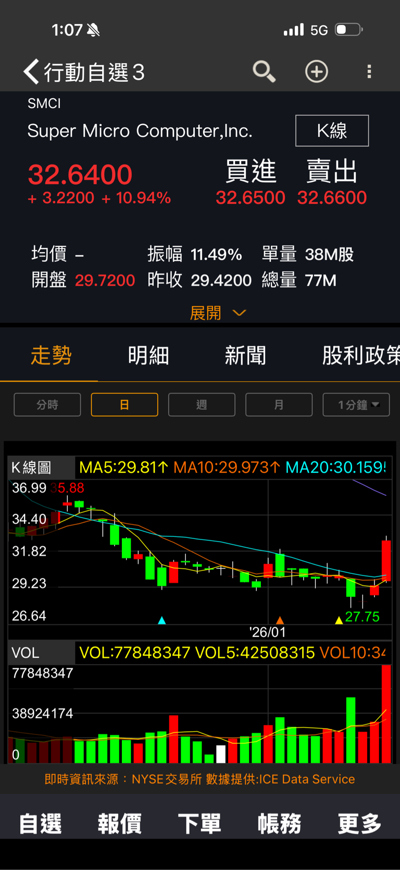Tap the 5G network indicator
This screenshot has width=400, height=870.
coord(319,30)
